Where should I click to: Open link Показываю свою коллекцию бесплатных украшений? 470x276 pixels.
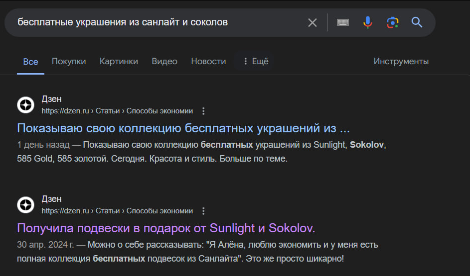pyautogui.click(x=183, y=128)
